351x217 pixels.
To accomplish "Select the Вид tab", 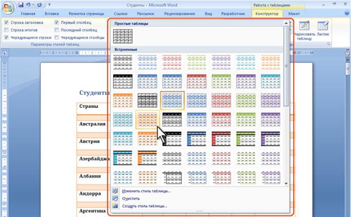I will 208,14.
